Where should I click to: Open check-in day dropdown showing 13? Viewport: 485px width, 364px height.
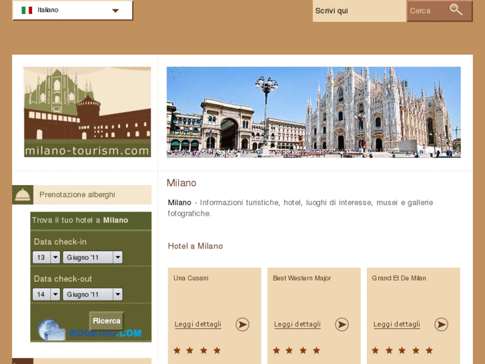click(x=47, y=257)
